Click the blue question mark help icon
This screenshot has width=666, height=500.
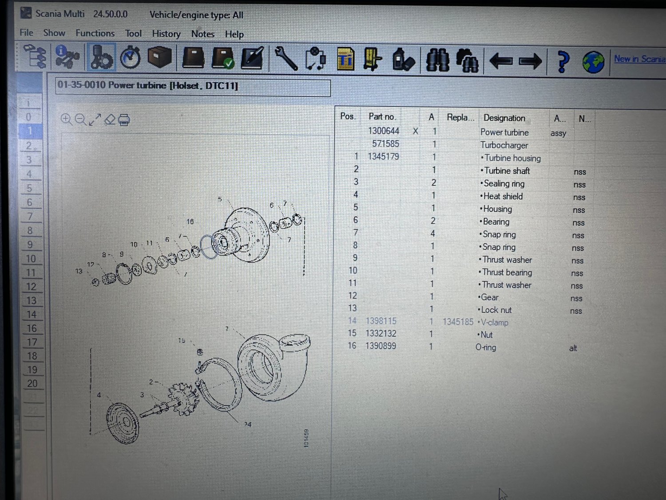click(x=563, y=62)
